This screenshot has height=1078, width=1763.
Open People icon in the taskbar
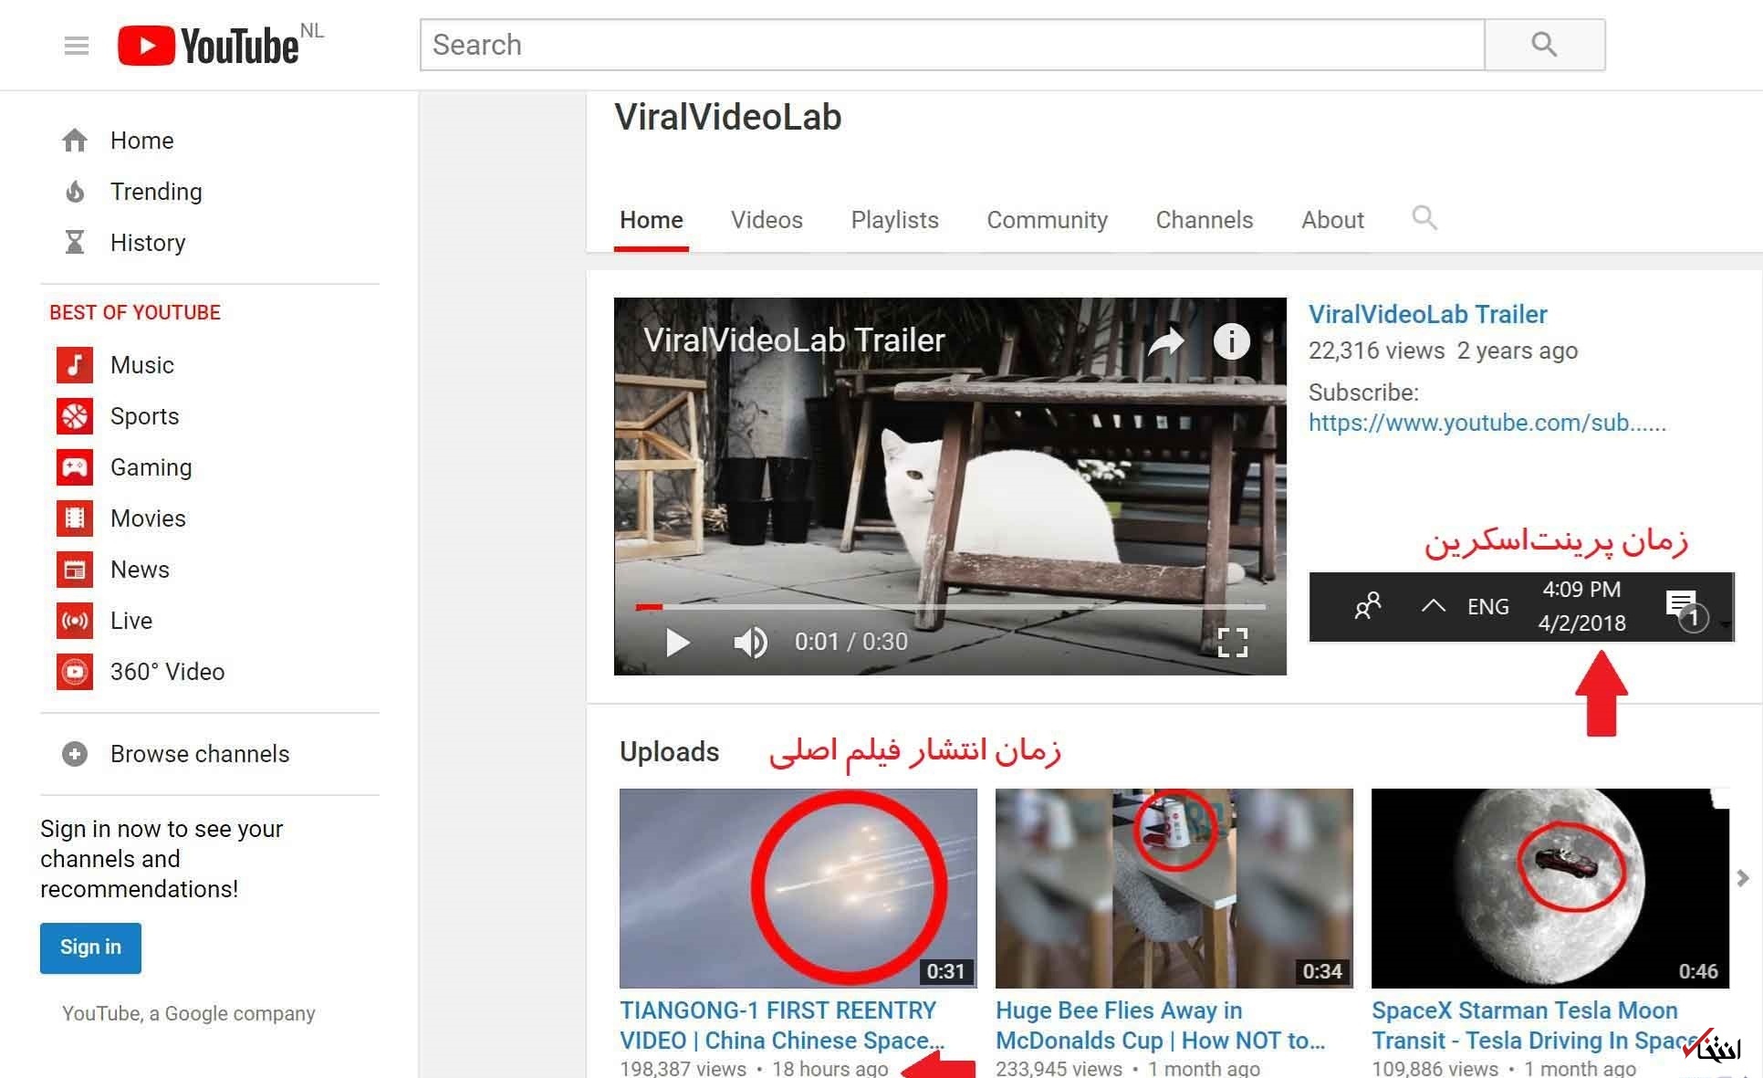[1367, 607]
